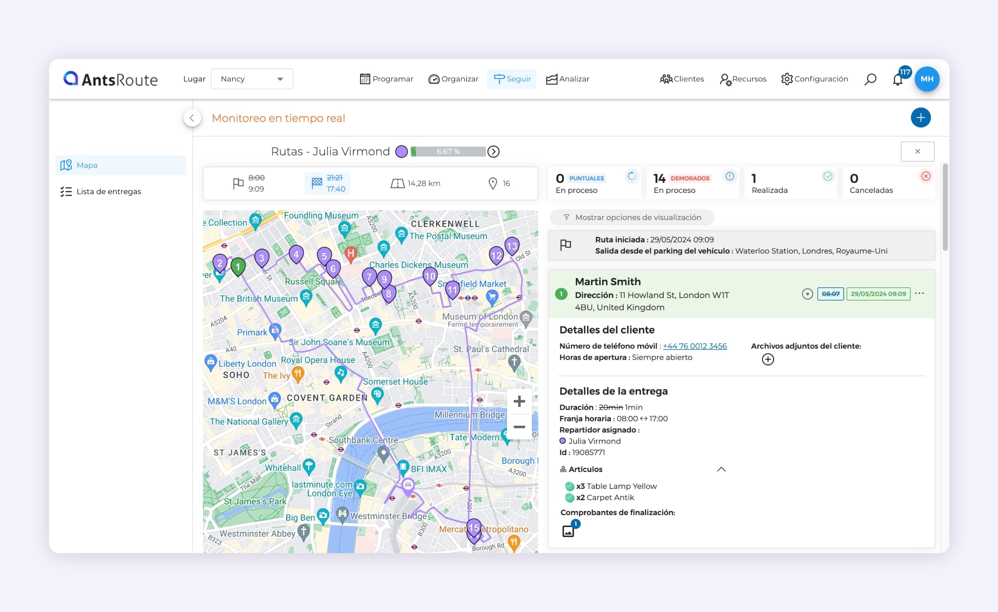Open the Analizar menu
The image size is (998, 612).
coord(568,79)
